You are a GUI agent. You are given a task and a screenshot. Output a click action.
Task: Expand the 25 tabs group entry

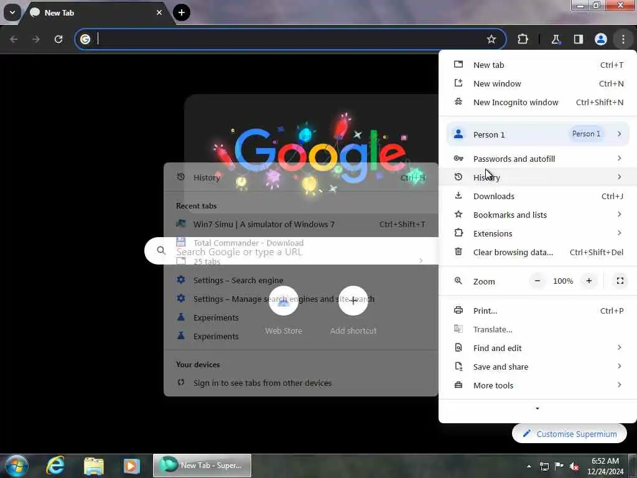point(300,261)
